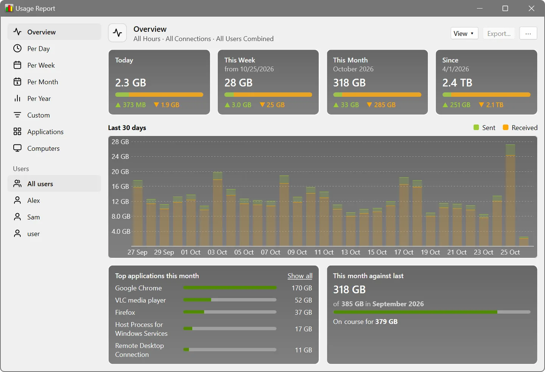Open the Custom filter report
This screenshot has width=545, height=372.
(54, 115)
